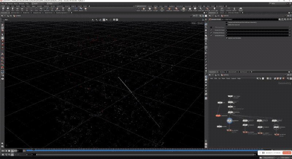Add an Environment Light from the shelf
This screenshot has width=292, height=159.
[184, 8]
